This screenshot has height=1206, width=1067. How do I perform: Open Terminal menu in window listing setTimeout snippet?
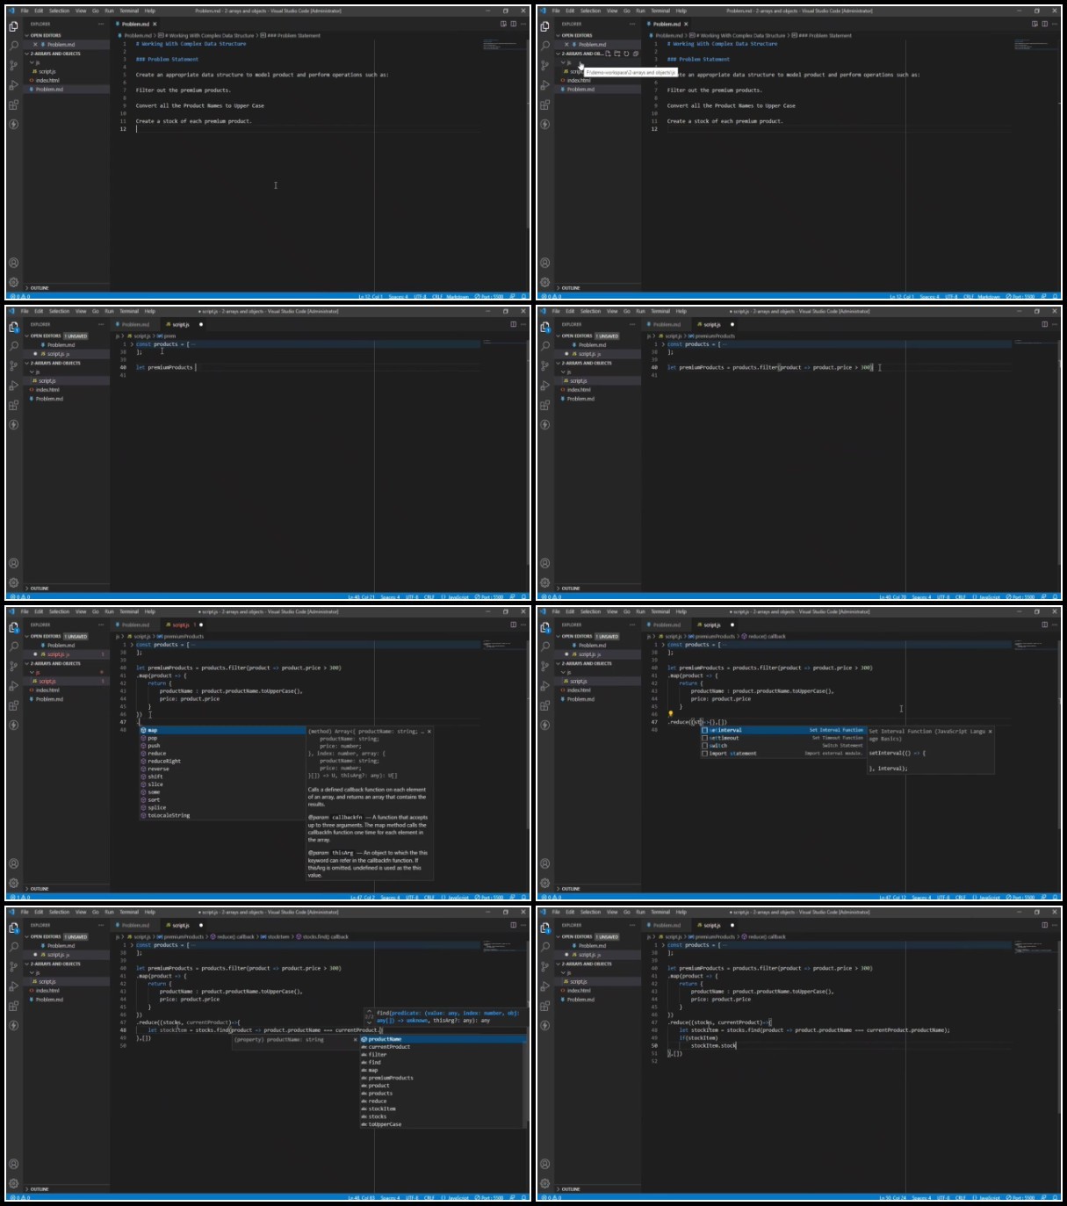660,611
